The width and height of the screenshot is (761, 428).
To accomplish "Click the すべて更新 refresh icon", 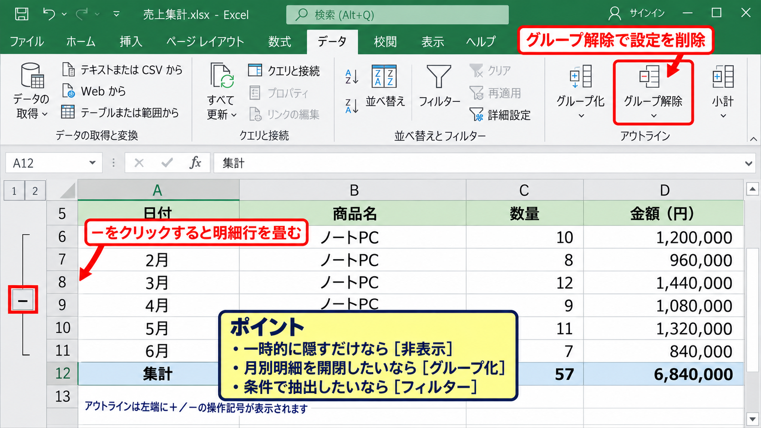I will (222, 76).
